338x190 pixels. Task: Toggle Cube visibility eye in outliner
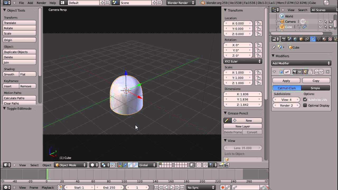[320, 27]
